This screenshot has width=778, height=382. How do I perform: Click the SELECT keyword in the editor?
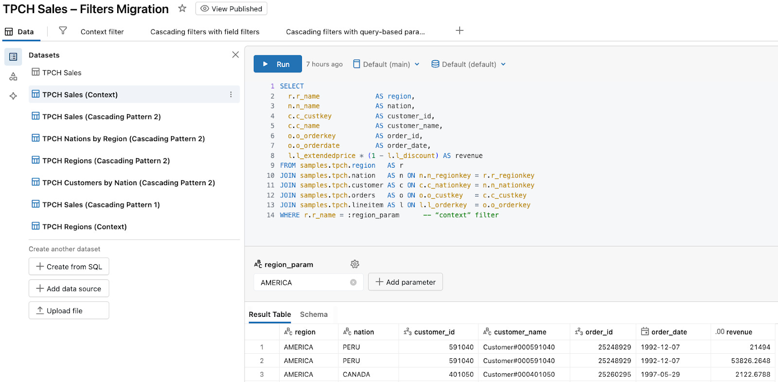coord(292,86)
